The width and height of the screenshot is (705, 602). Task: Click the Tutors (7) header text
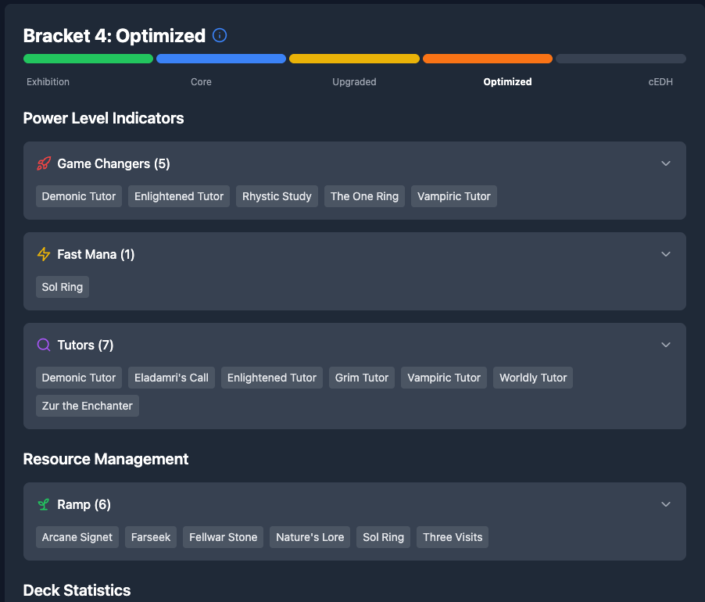click(x=85, y=345)
